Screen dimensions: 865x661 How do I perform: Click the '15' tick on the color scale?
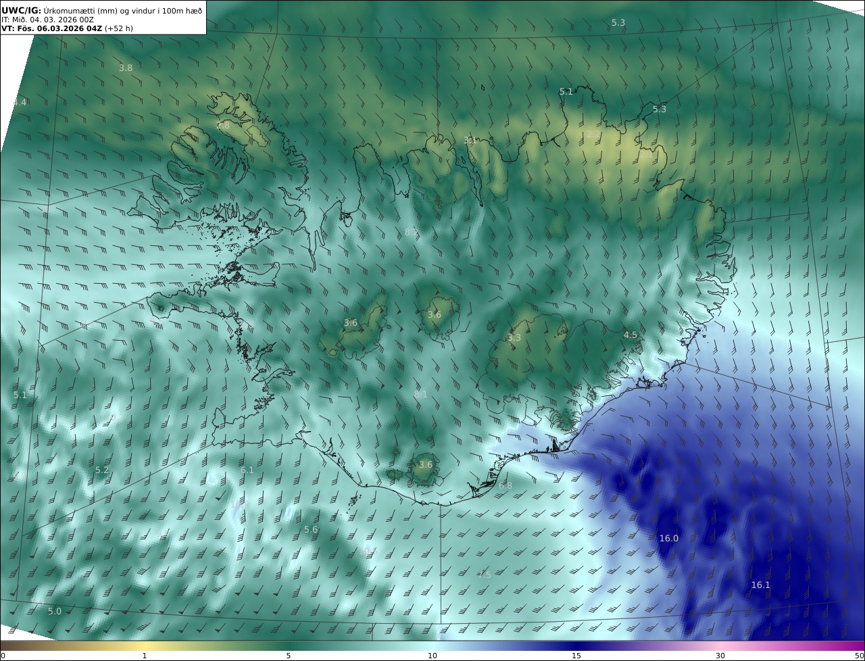pyautogui.click(x=576, y=656)
